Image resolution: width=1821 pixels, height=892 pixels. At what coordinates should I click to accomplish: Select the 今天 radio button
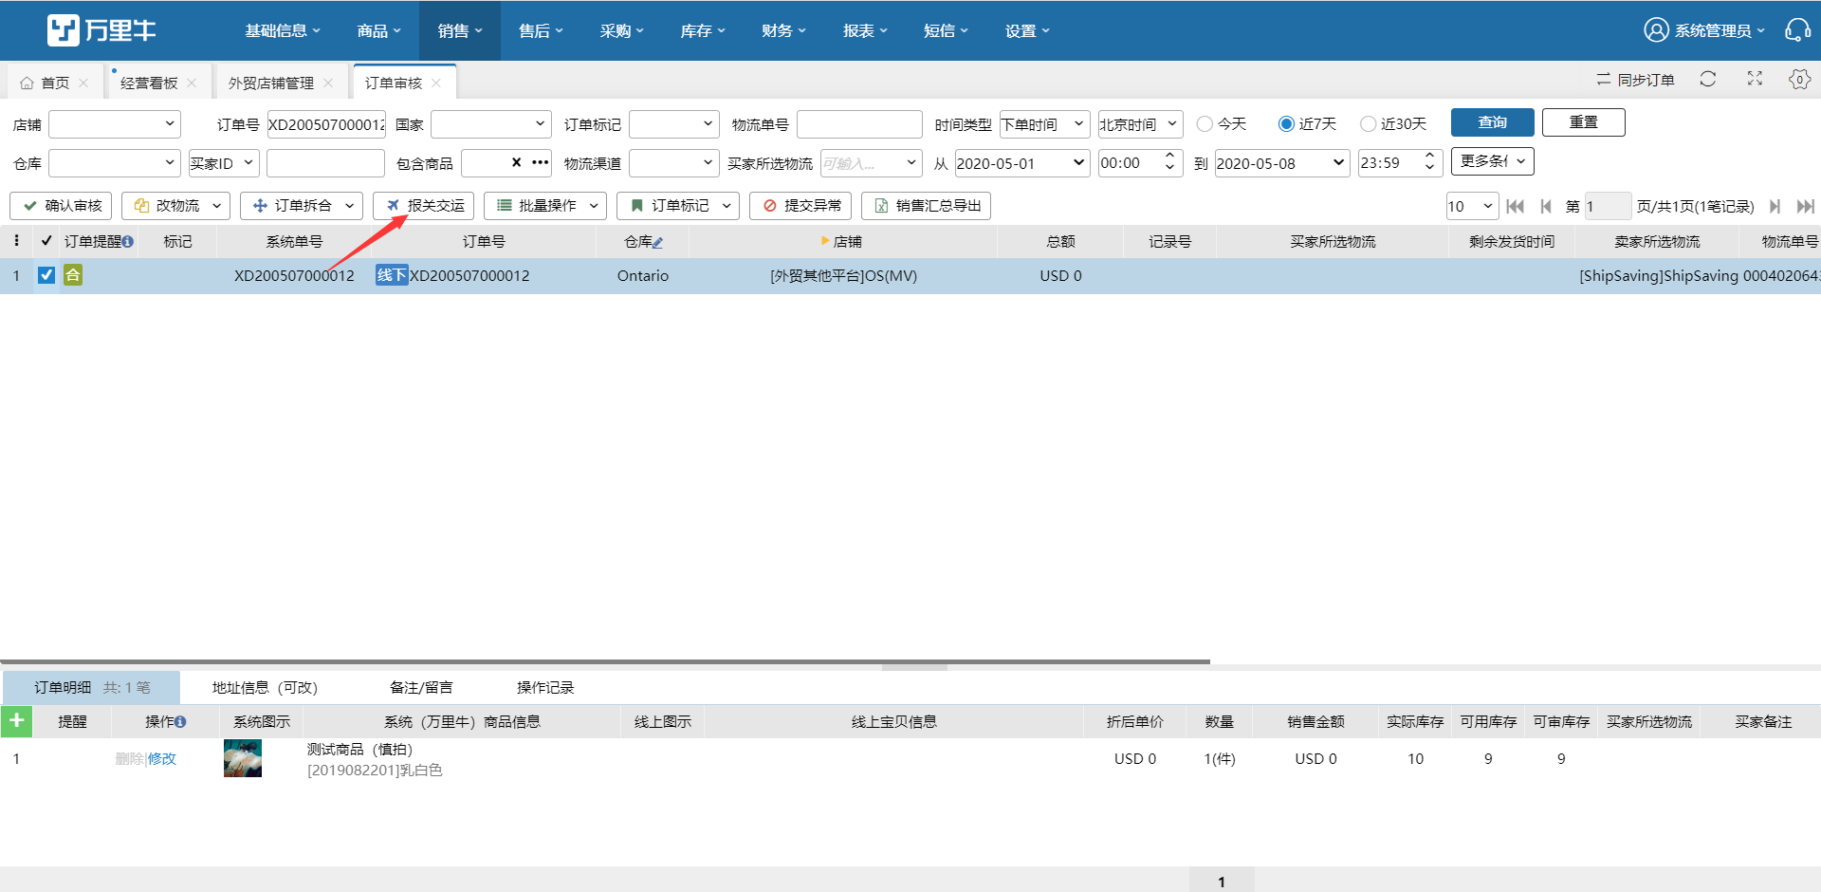(x=1205, y=123)
